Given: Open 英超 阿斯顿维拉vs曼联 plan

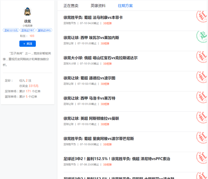Looking at the screenshot, I should pos(91,118).
